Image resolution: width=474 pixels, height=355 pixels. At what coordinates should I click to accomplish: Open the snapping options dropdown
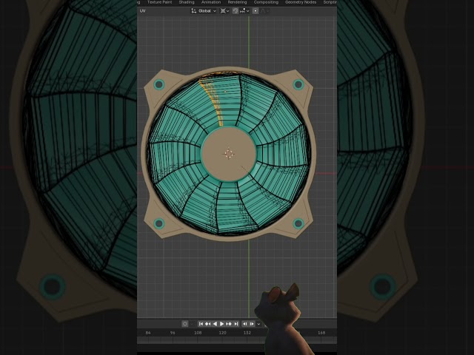244,11
